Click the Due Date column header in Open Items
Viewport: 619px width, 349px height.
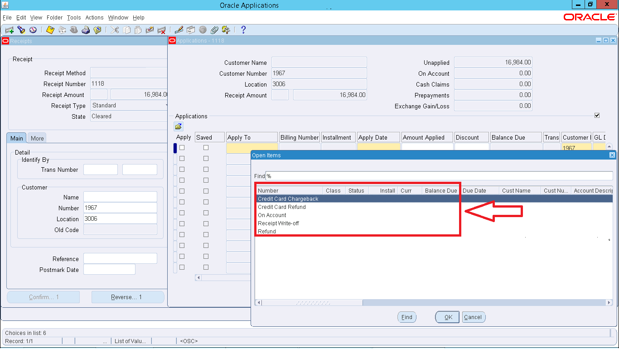pos(479,191)
